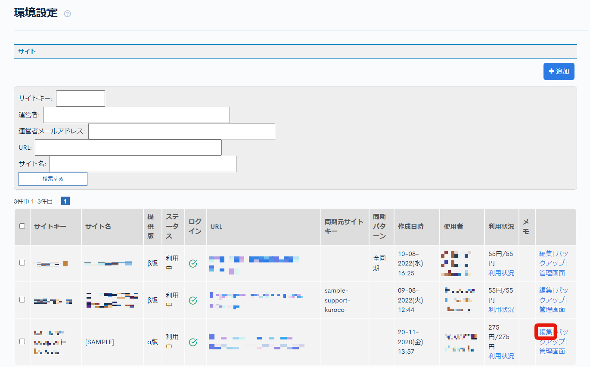Open 利用状況 link in the sample-support-kuroco row
Screen dimensions: 590x367
coord(501,309)
